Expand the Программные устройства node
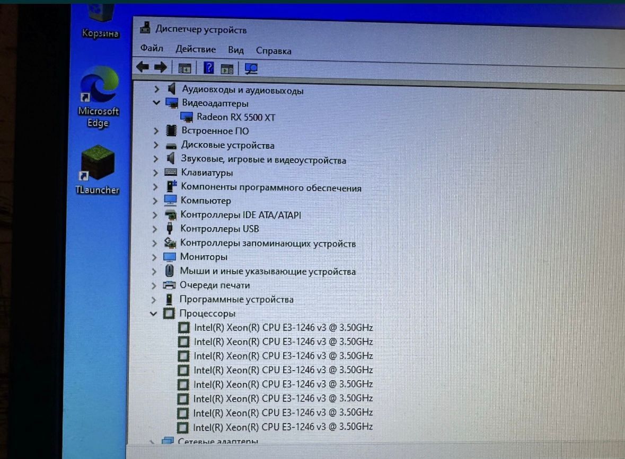The image size is (625, 459). tap(153, 299)
